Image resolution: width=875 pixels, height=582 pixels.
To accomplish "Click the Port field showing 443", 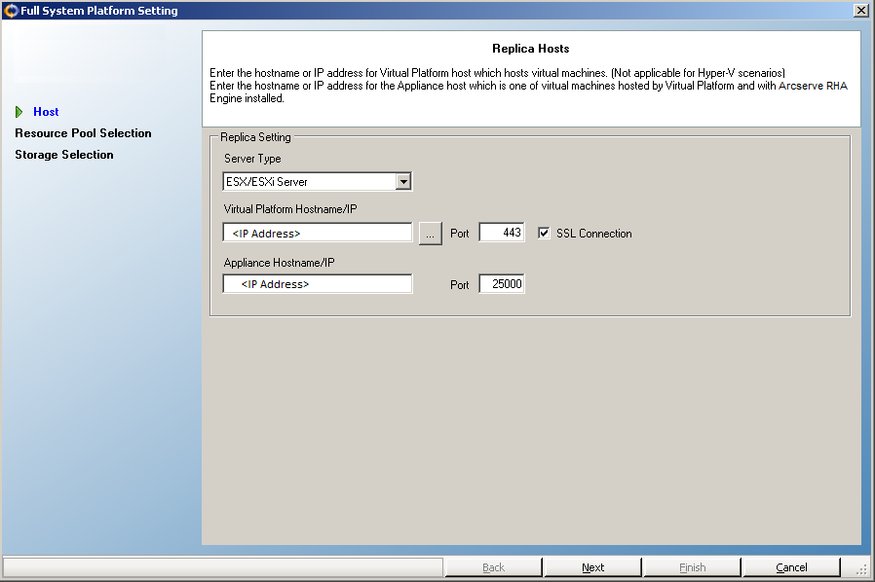I will click(502, 233).
